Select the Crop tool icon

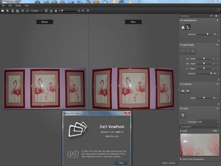point(183,115)
